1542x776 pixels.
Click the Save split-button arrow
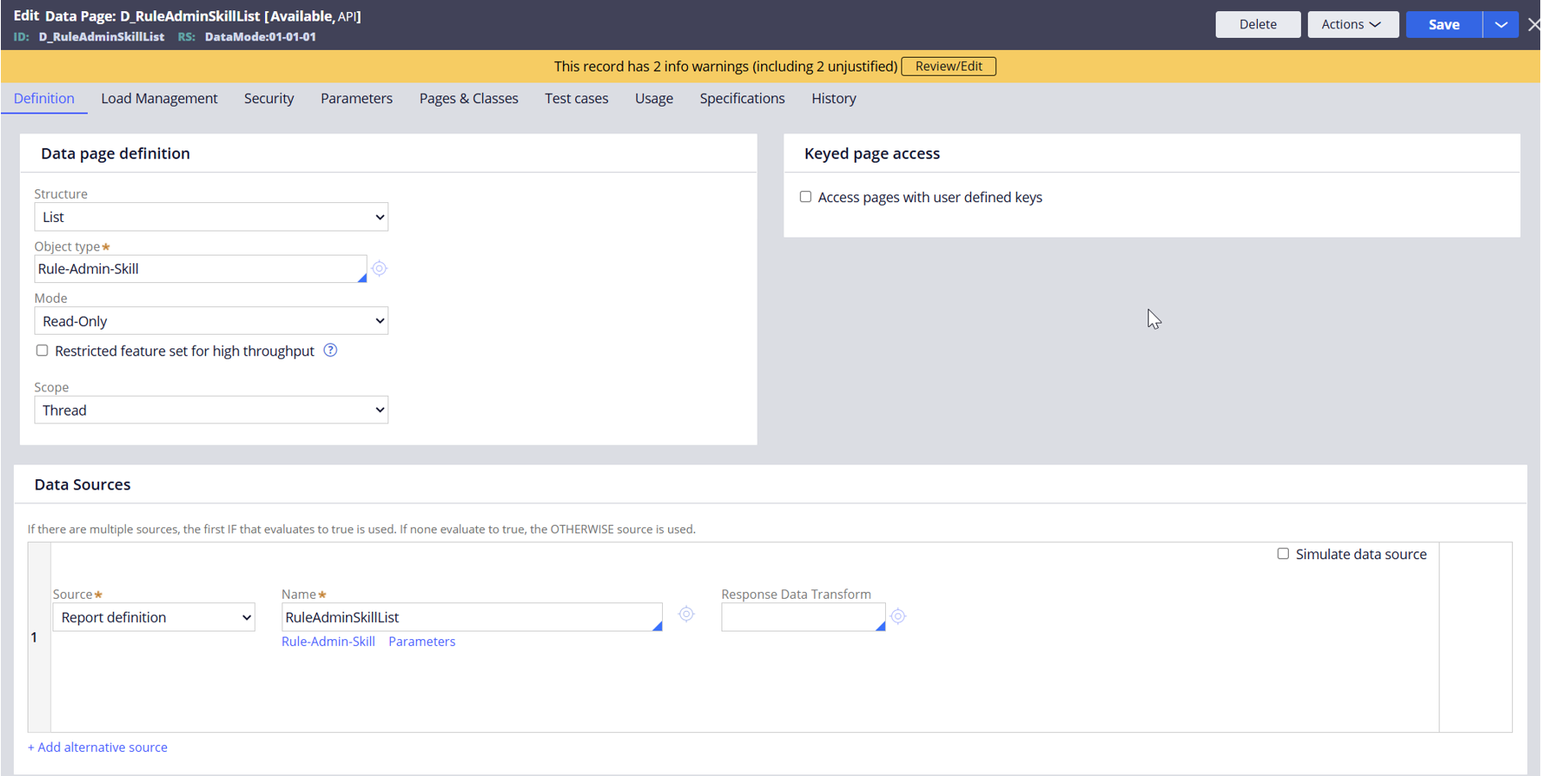click(1501, 24)
